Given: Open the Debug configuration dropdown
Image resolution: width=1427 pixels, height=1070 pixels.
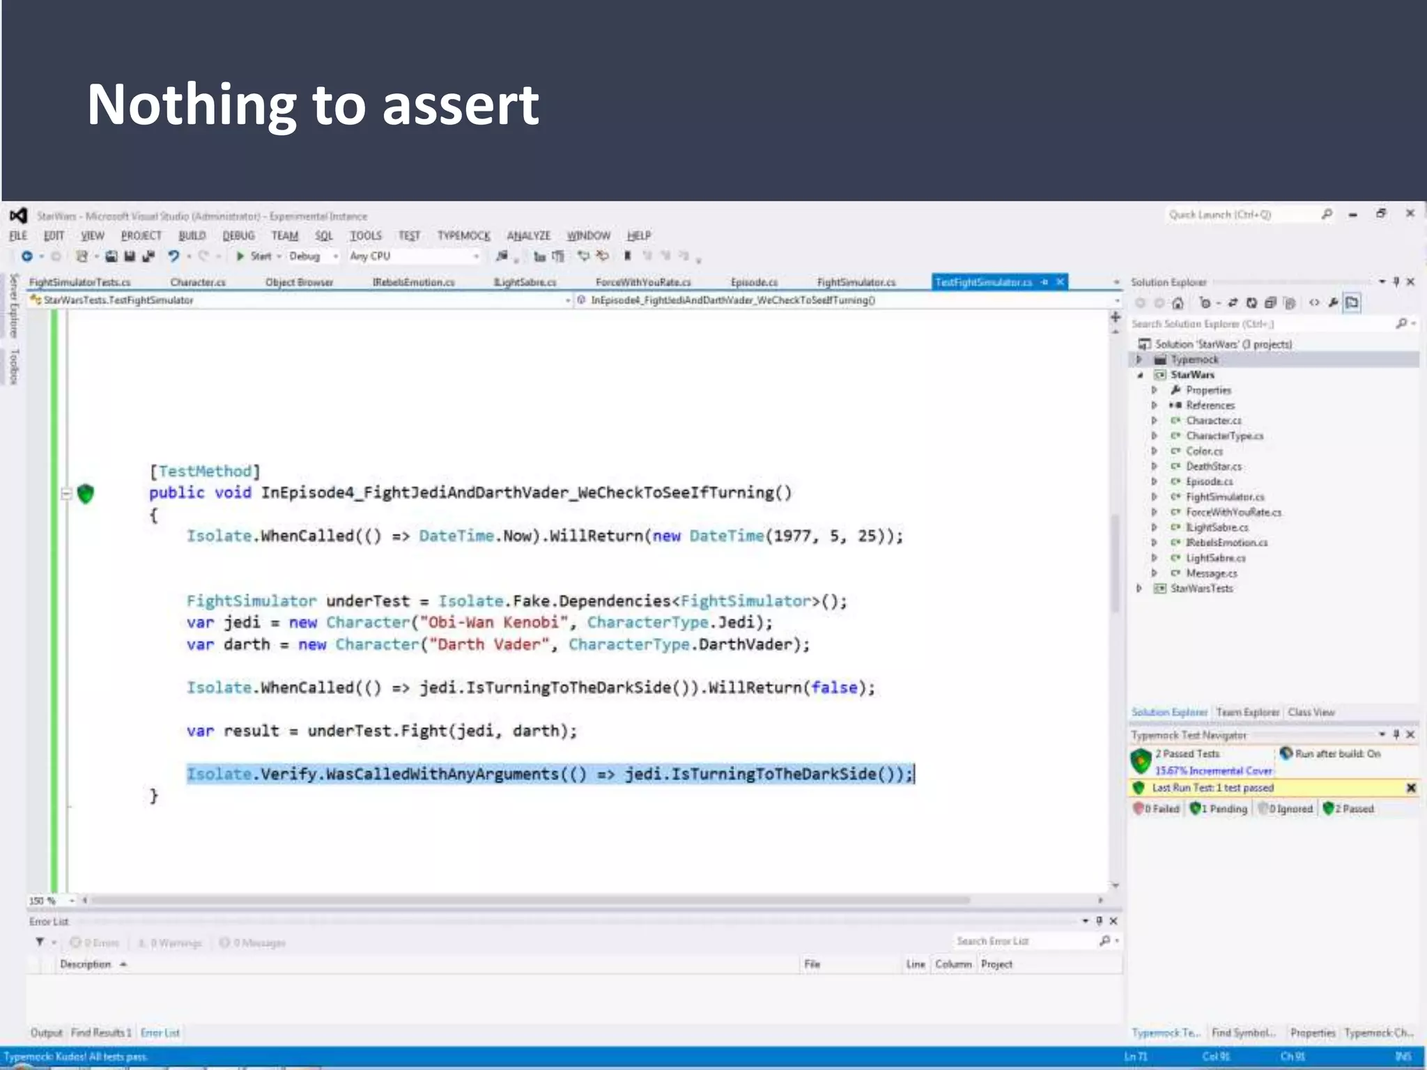Looking at the screenshot, I should 313,256.
